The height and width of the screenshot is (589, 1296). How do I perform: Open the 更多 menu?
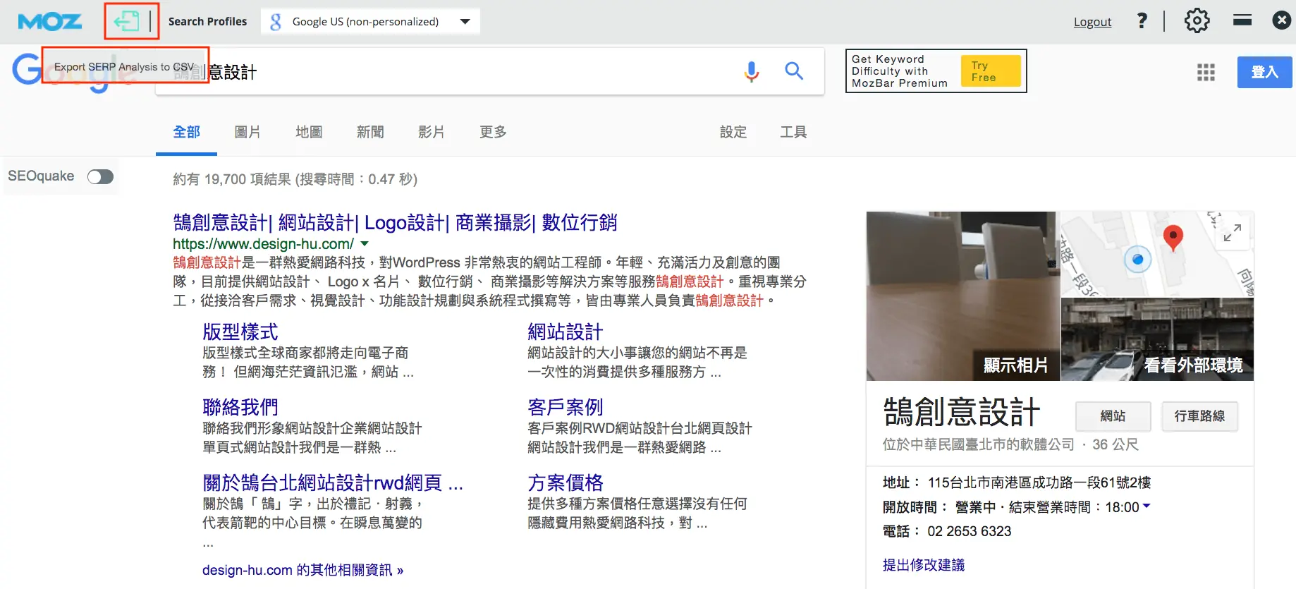click(x=493, y=132)
